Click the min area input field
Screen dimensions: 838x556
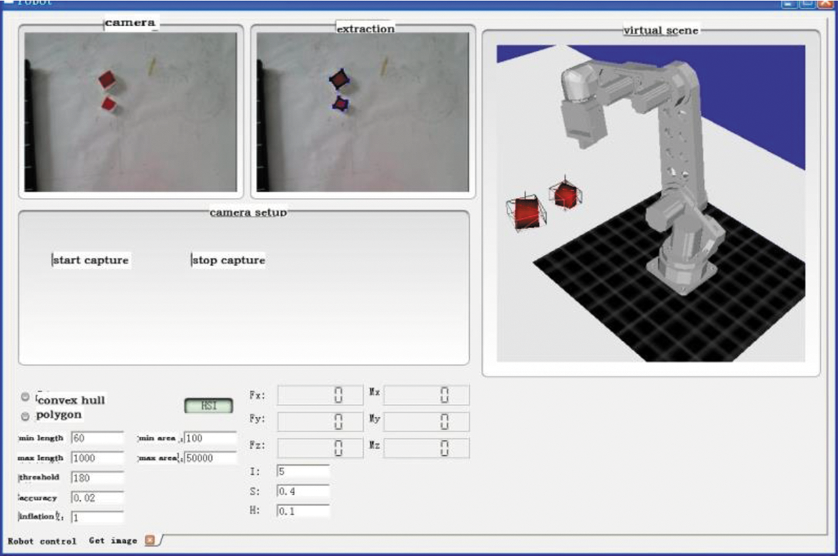pos(210,438)
